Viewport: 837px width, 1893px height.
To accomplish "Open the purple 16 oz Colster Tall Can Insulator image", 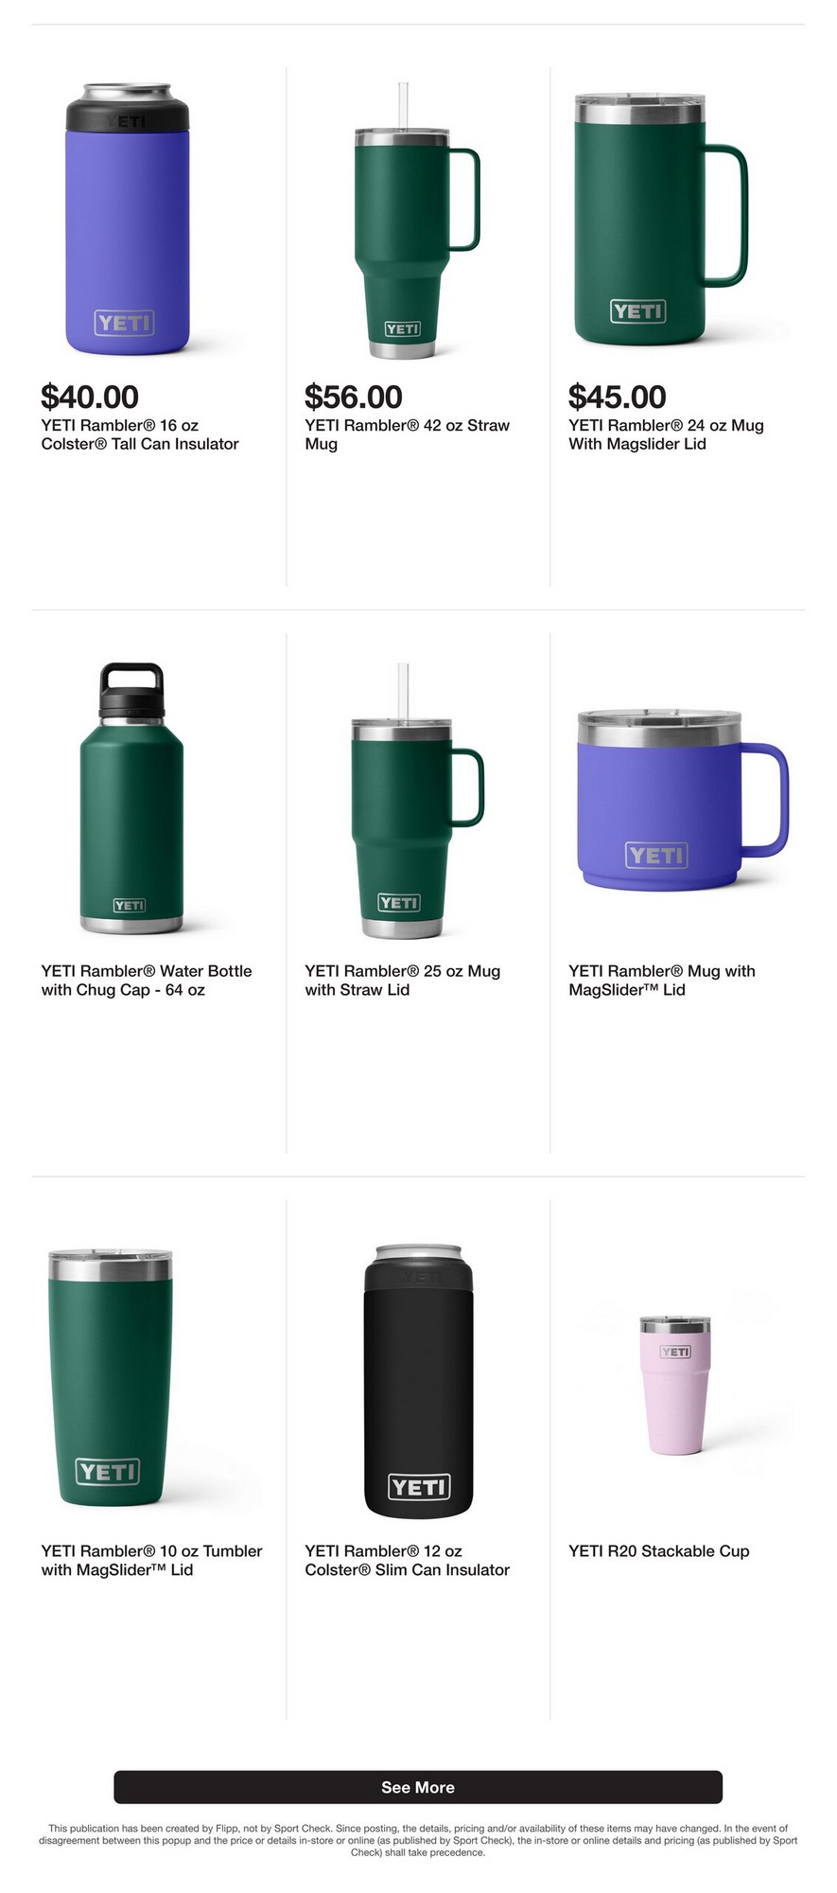I will point(128,220).
